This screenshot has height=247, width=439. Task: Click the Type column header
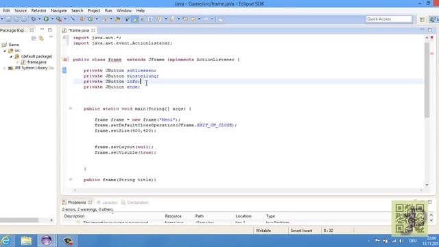point(270,216)
